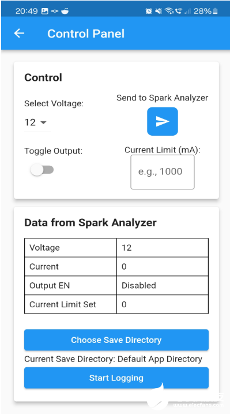Tap the battery indicator icon
230x414 pixels.
[x=215, y=11]
